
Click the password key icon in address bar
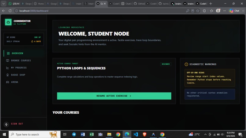click(187, 11)
